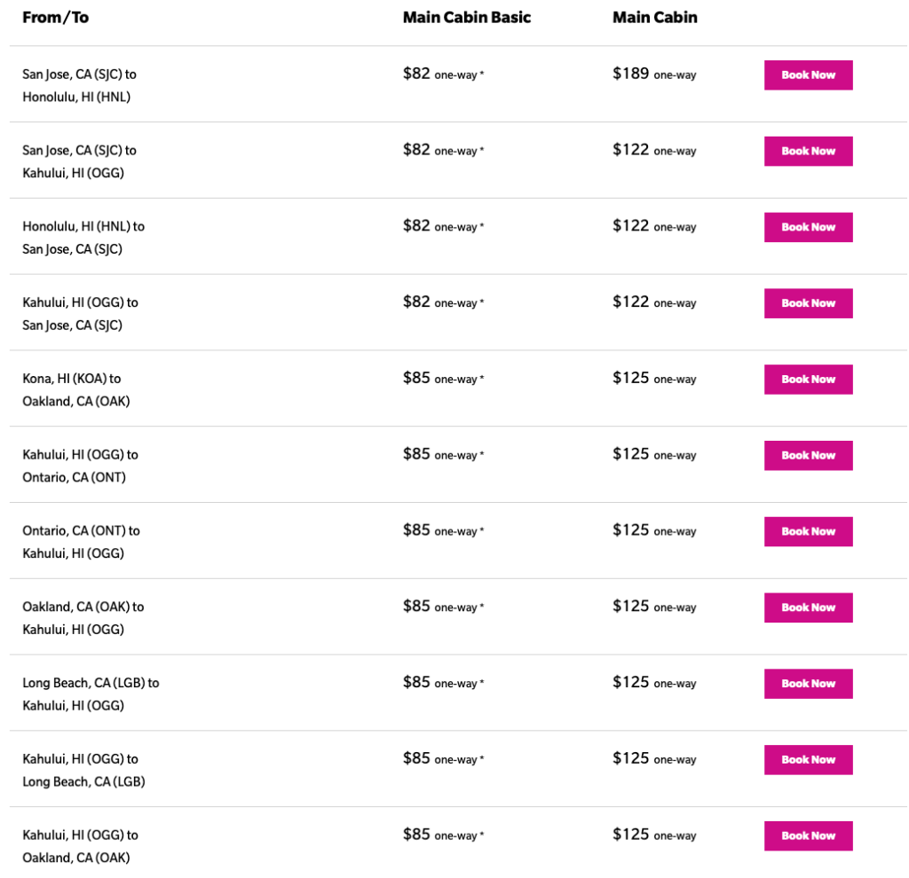Image resolution: width=909 pixels, height=878 pixels.
Task: Click the Main Cabin column header
Action: point(654,18)
